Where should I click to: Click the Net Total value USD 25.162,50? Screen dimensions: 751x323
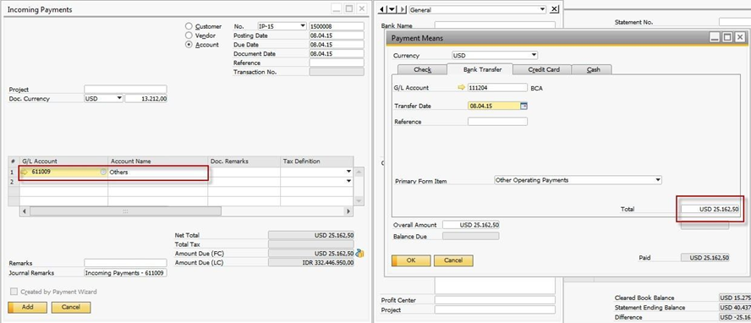click(311, 235)
